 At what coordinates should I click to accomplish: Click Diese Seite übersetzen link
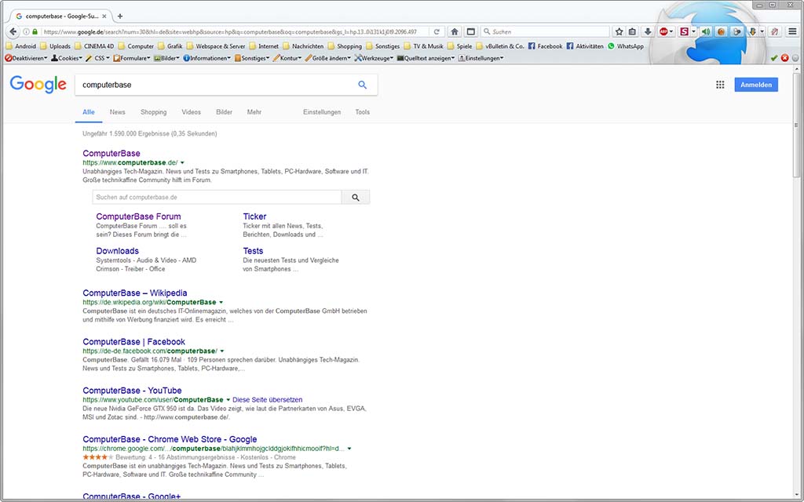(268, 399)
